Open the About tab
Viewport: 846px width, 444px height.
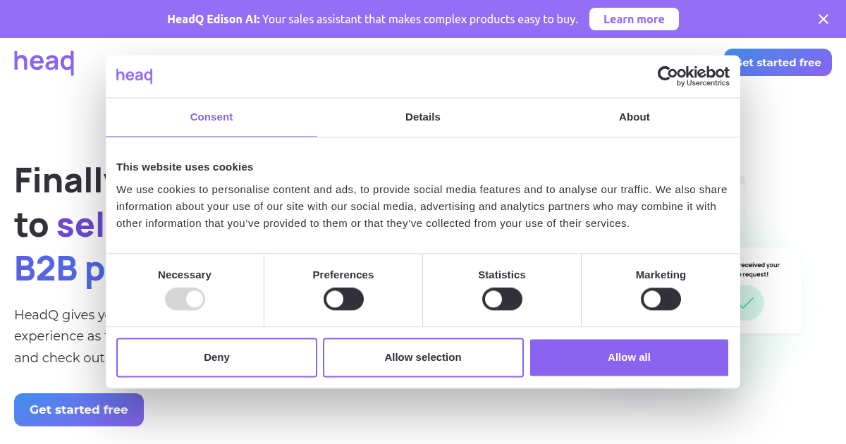634,117
